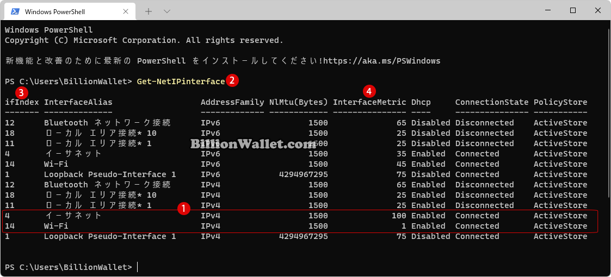The width and height of the screenshot is (611, 277).
Task: Click metric 65 in Bluetooth IPv4 row
Action: coord(401,185)
